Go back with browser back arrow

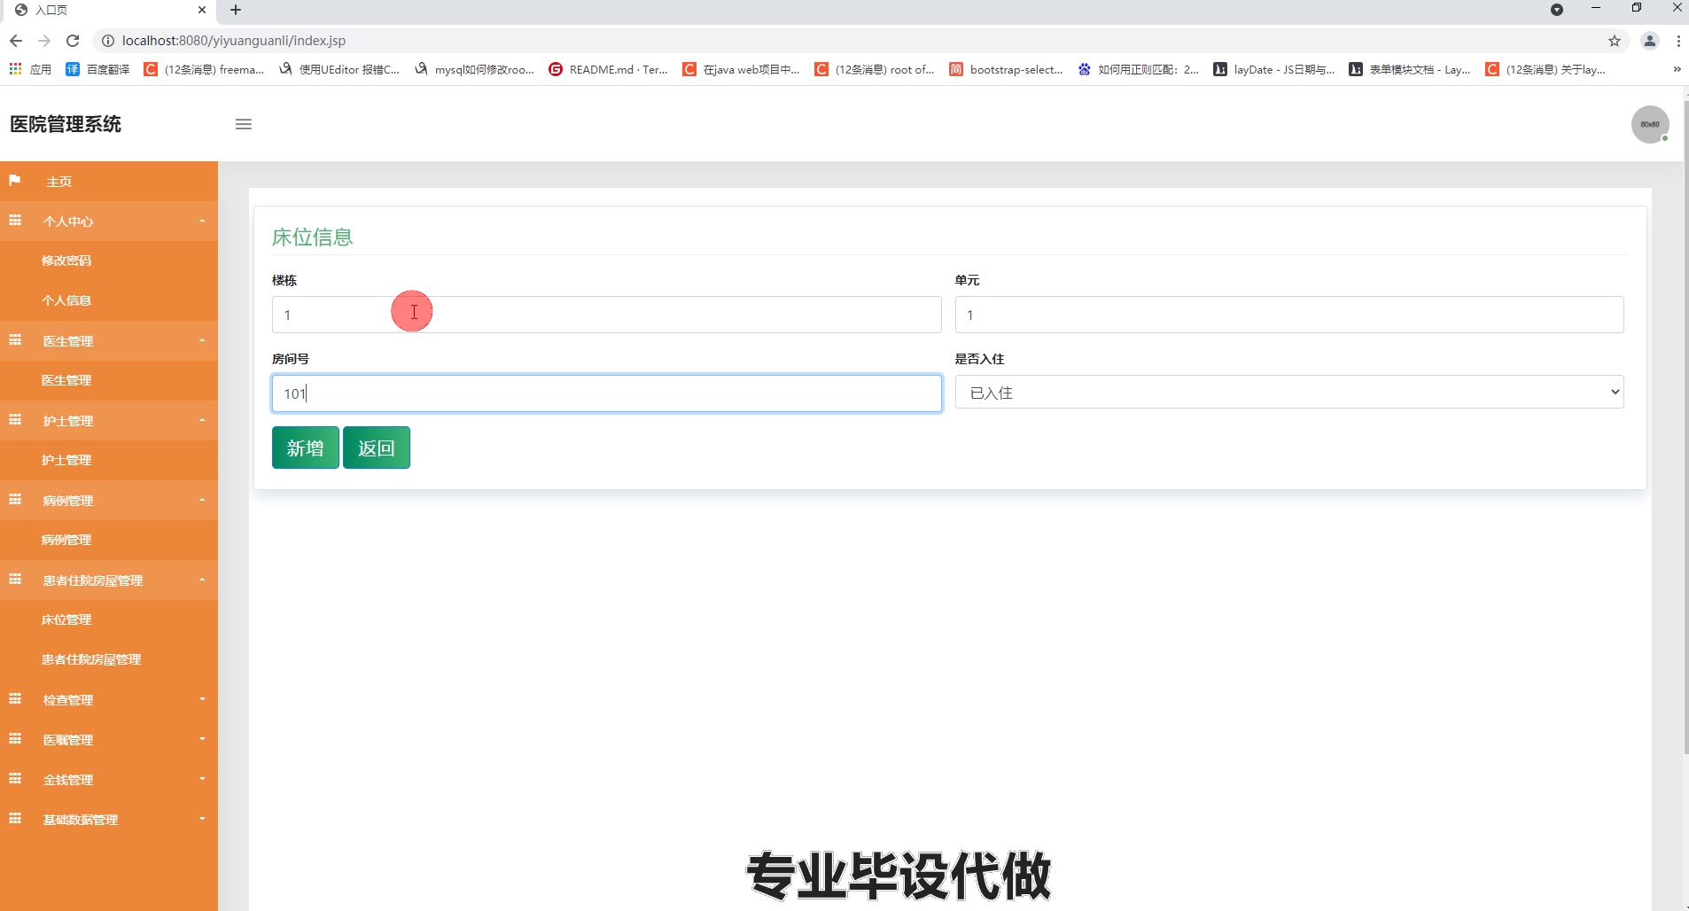[x=16, y=41]
